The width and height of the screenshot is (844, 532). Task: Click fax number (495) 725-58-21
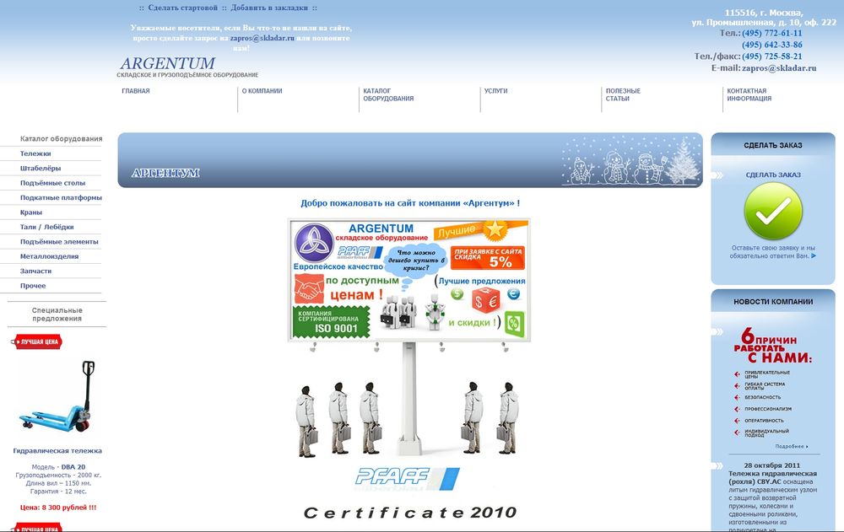coord(772,56)
